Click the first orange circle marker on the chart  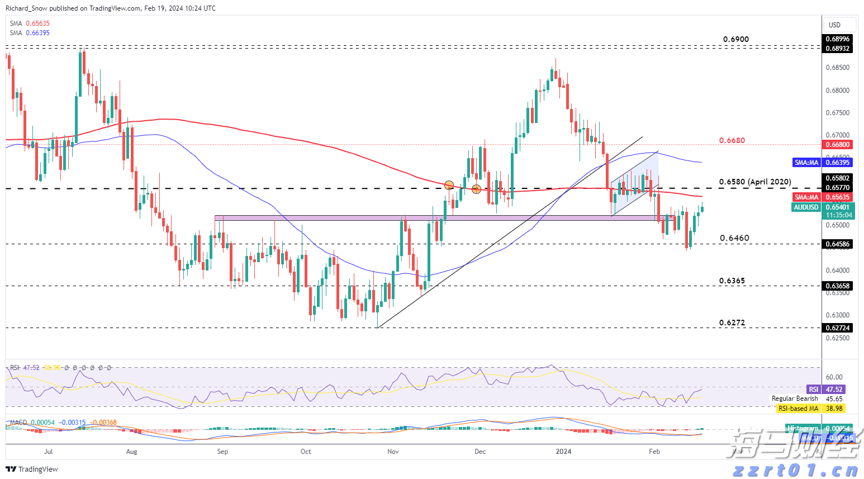pyautogui.click(x=449, y=184)
